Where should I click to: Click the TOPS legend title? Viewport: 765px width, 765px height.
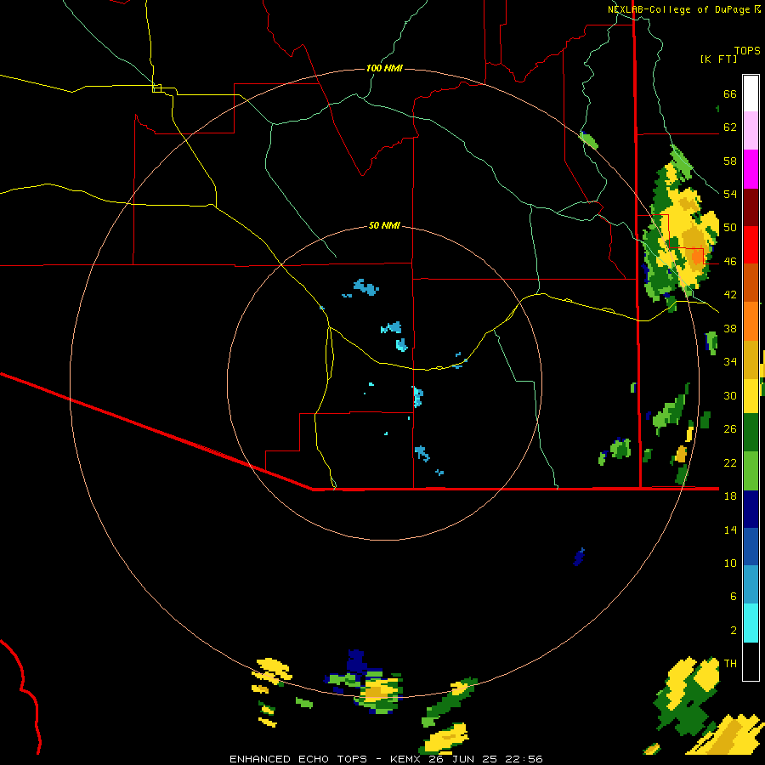pyautogui.click(x=747, y=51)
